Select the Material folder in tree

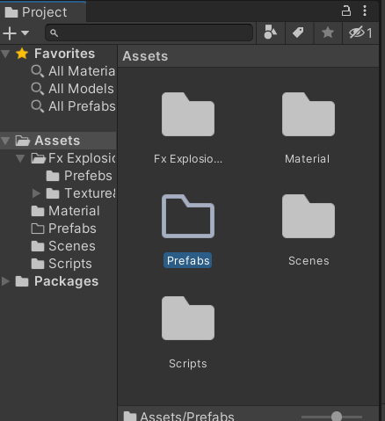tap(74, 211)
